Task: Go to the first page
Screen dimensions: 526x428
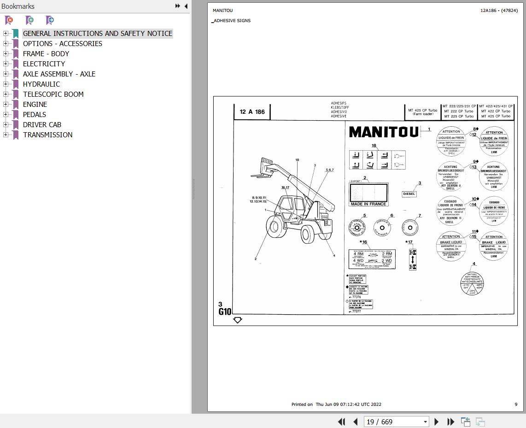Action: coord(341,422)
